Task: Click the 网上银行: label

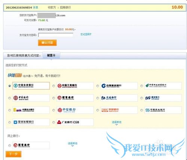Action: (13, 136)
